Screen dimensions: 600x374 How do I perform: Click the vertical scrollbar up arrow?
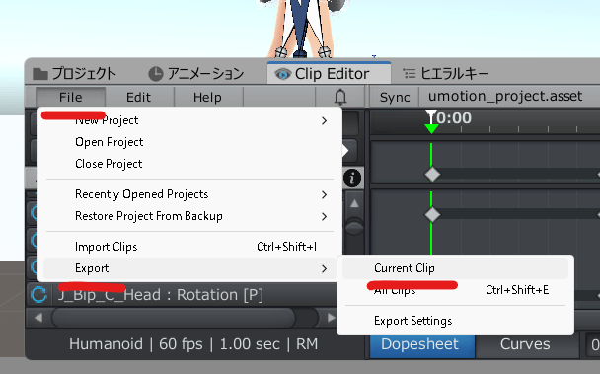tap(354, 203)
